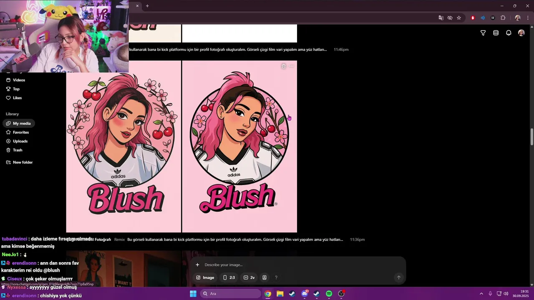The width and height of the screenshot is (534, 300).
Task: Click the page vertical scrollbar thumb
Action: click(531, 137)
